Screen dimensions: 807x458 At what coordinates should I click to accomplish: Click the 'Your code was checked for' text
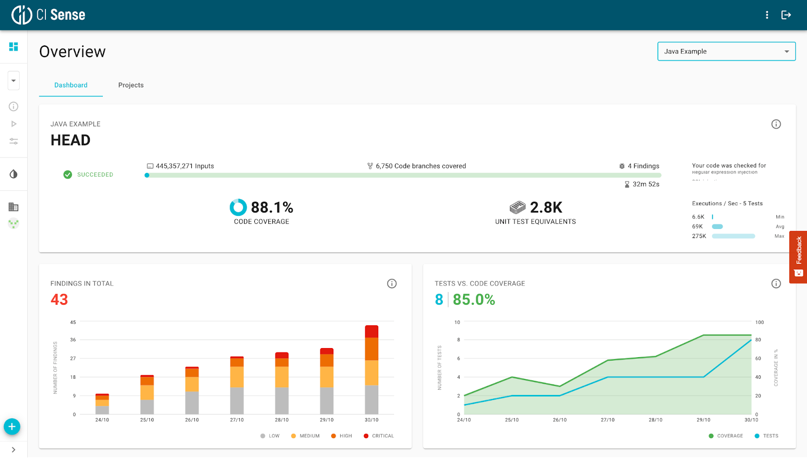729,165
